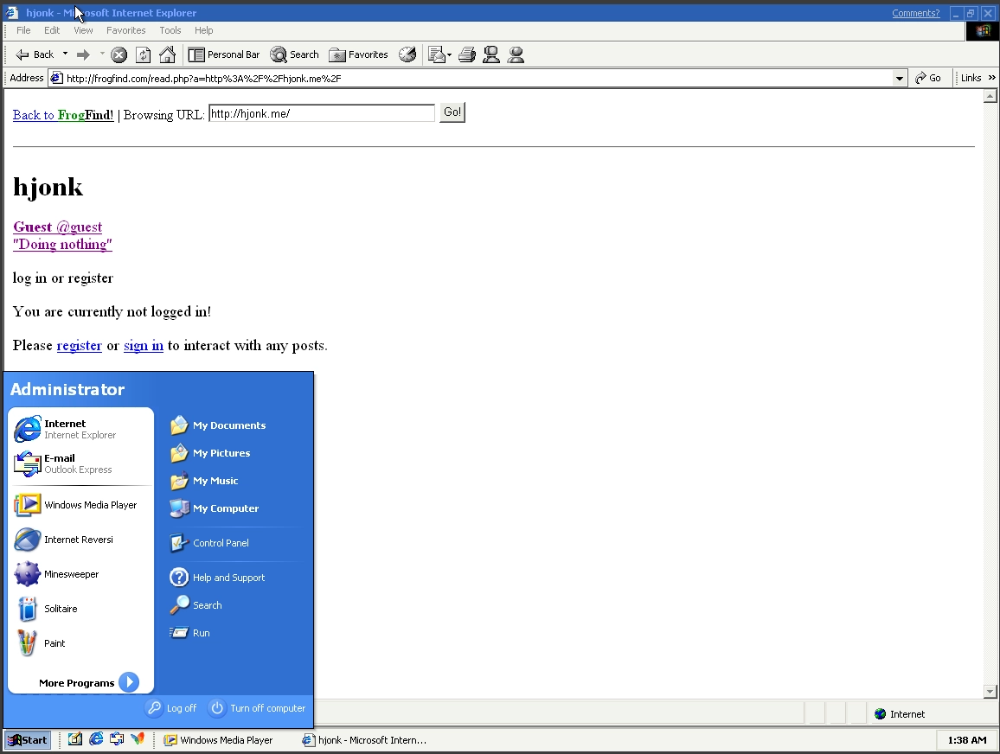Open the Favorites menu

coord(125,30)
